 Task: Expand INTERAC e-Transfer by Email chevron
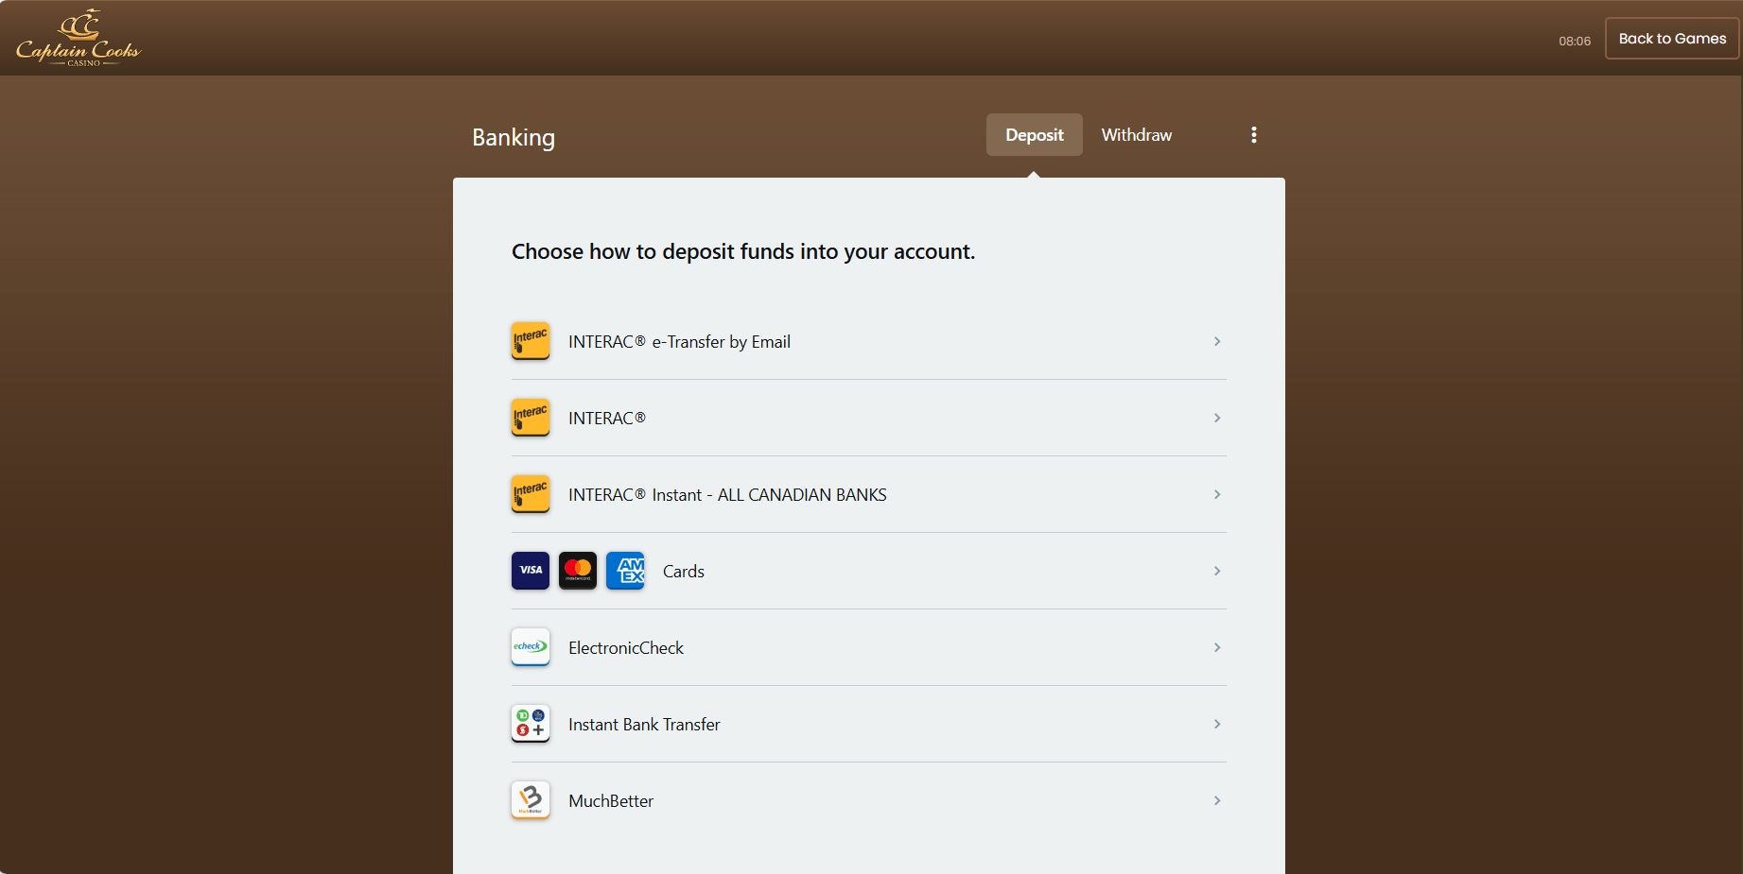pos(1217,341)
